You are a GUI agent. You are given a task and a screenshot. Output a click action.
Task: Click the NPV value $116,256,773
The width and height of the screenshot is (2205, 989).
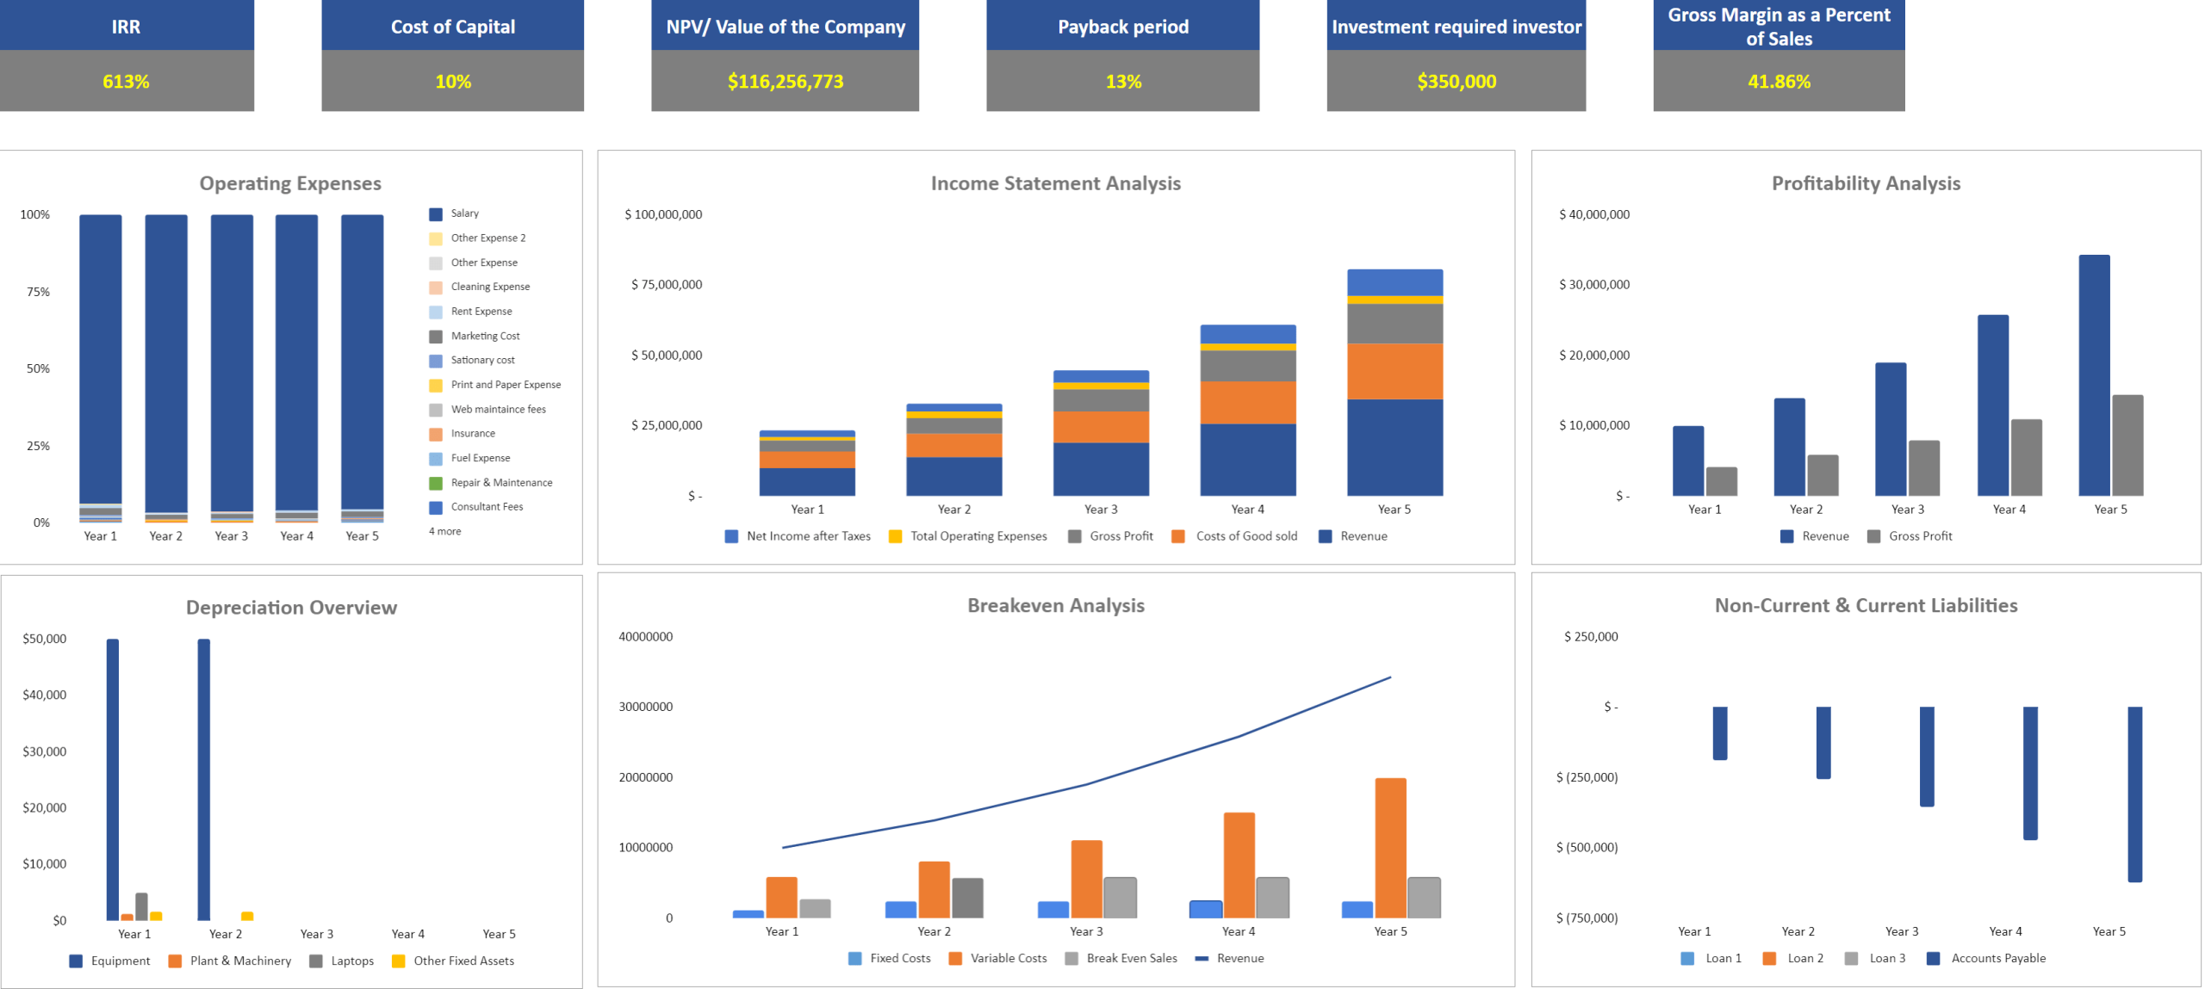(x=784, y=82)
